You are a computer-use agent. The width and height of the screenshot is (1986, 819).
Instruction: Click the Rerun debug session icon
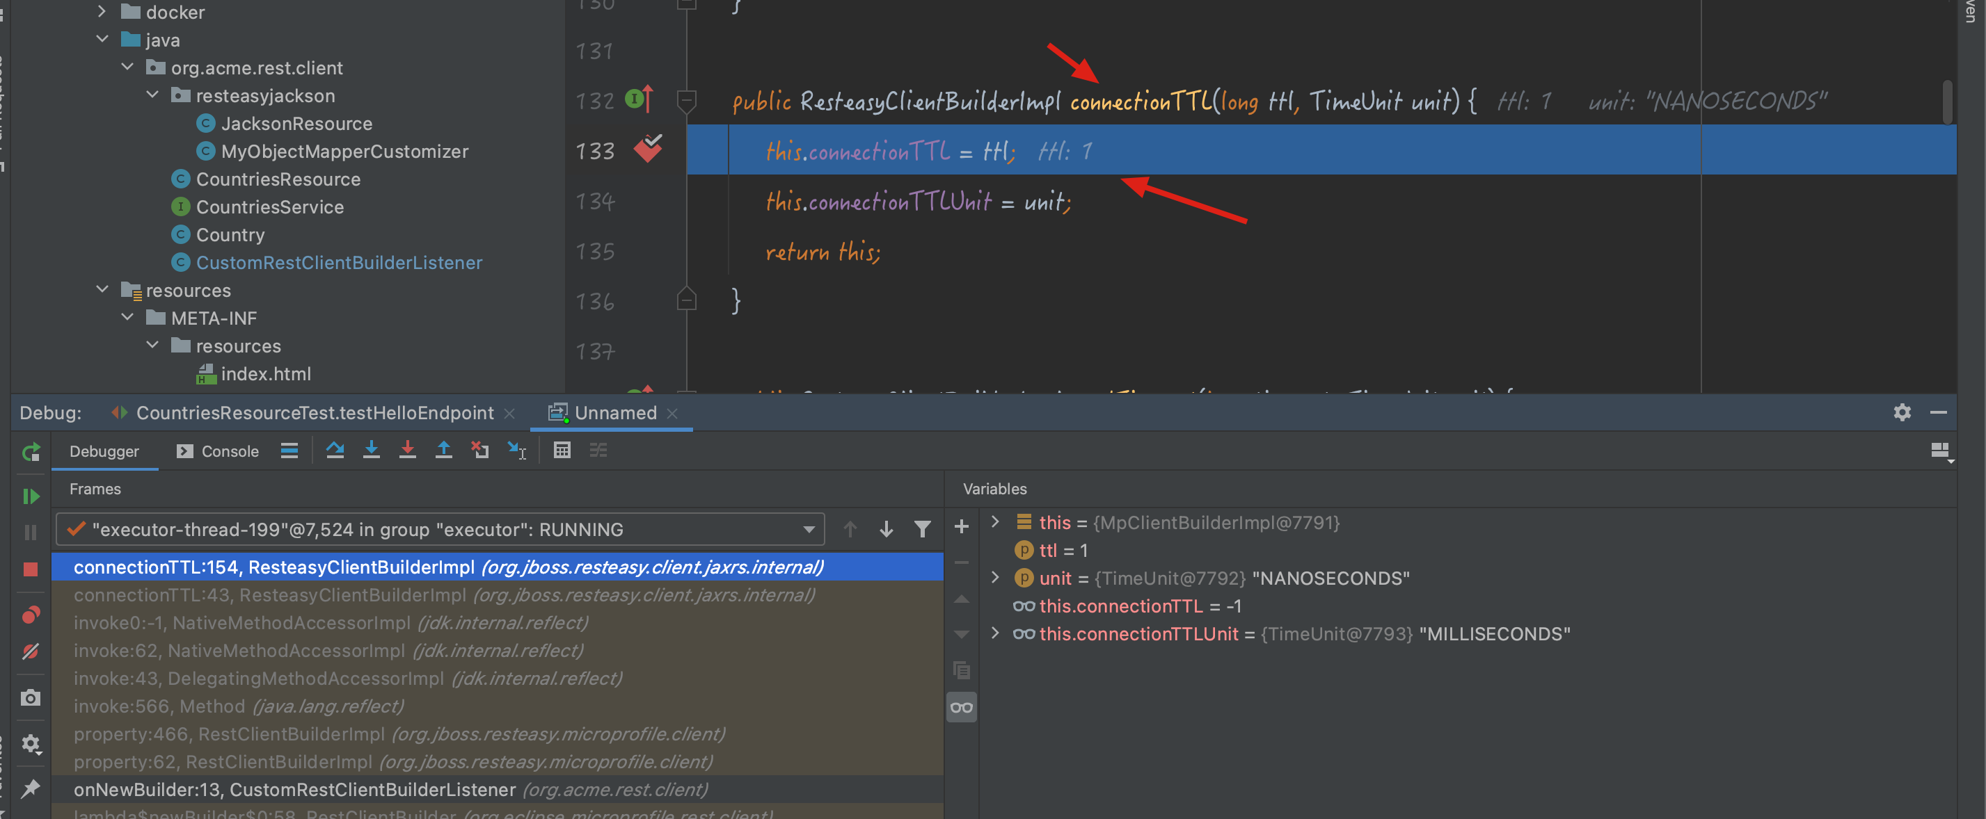[x=31, y=451]
